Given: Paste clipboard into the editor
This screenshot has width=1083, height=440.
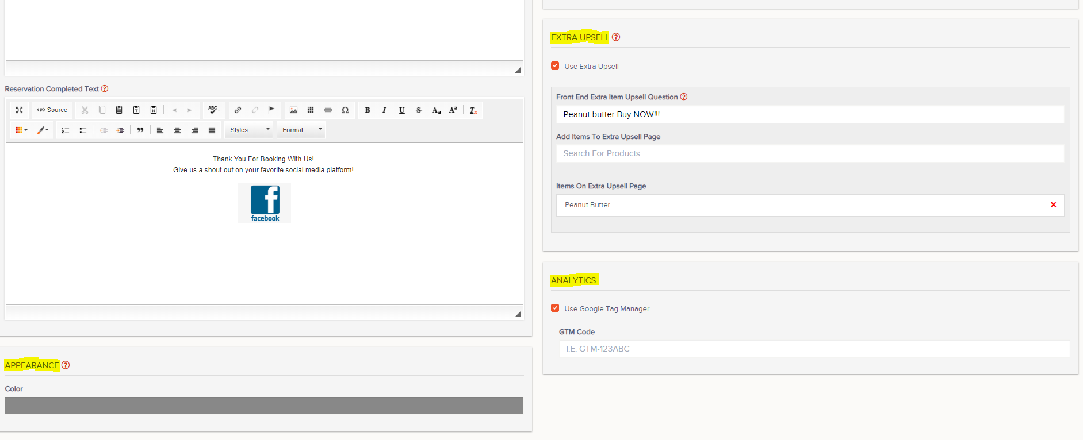Looking at the screenshot, I should pyautogui.click(x=119, y=110).
